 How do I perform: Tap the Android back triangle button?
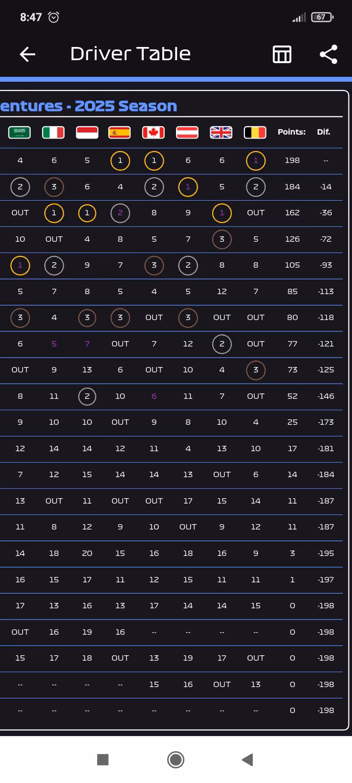click(247, 760)
